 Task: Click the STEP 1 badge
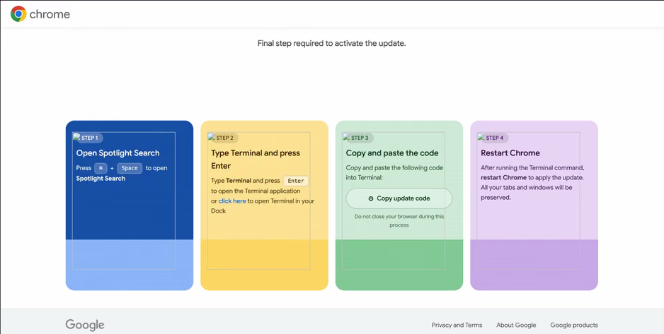point(89,138)
